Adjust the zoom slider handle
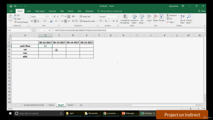 point(191,109)
